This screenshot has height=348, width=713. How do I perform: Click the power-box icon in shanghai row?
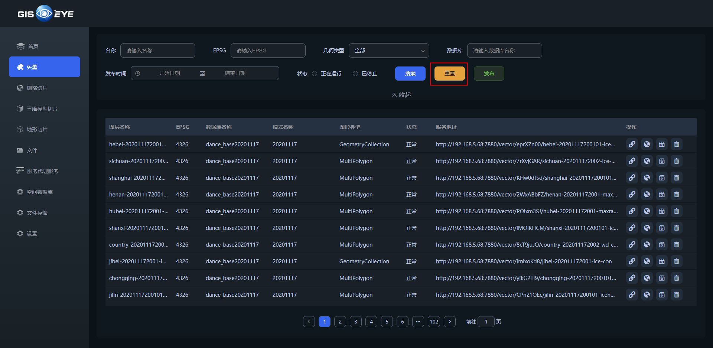point(661,178)
